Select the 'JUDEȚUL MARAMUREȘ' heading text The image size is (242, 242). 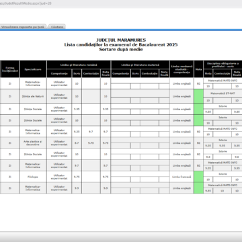(121, 40)
